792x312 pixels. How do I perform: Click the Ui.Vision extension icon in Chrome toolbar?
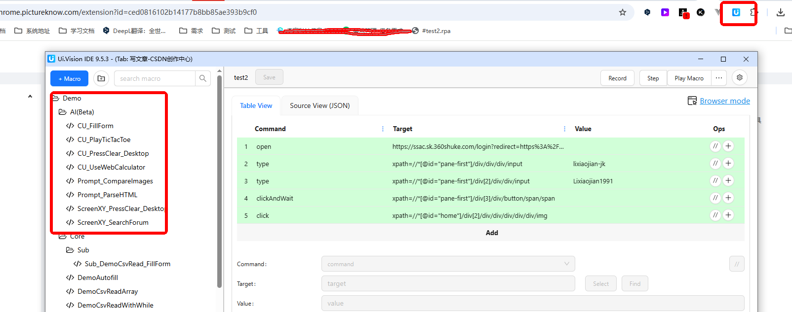tap(736, 12)
